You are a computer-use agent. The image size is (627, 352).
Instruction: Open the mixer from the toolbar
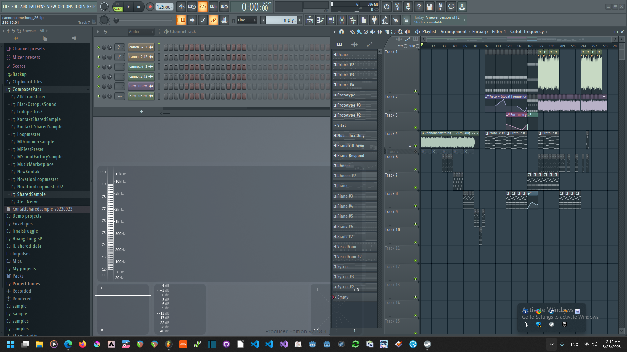[342, 20]
